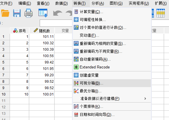This screenshot has width=169, height=120.
Task: Click the cell showing 101.11
Action: click(x=42, y=37)
